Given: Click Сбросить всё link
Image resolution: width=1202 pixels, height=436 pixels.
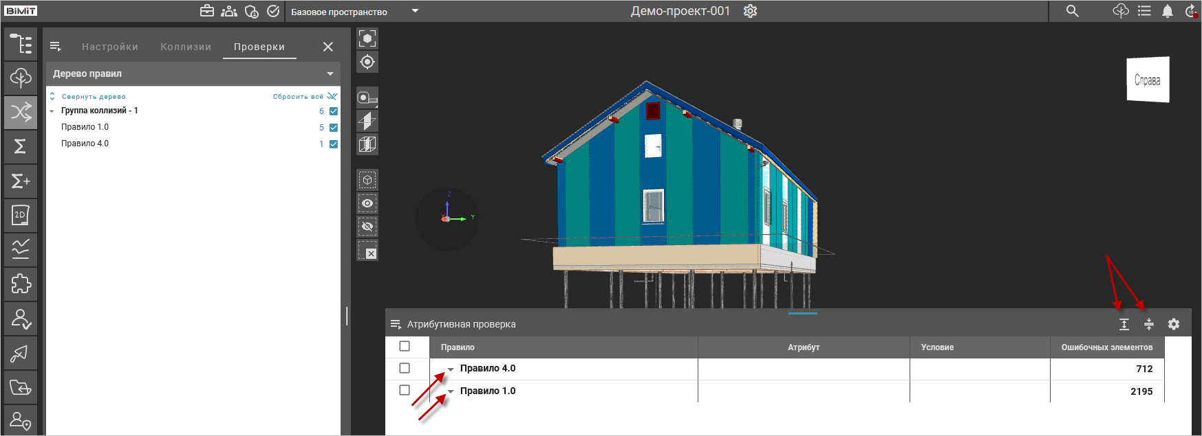Looking at the screenshot, I should pos(298,97).
